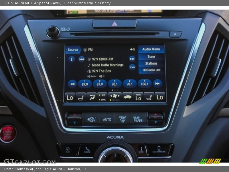
Task: Tap the passenger-side Lo temperature tile
Action: click(x=160, y=97)
